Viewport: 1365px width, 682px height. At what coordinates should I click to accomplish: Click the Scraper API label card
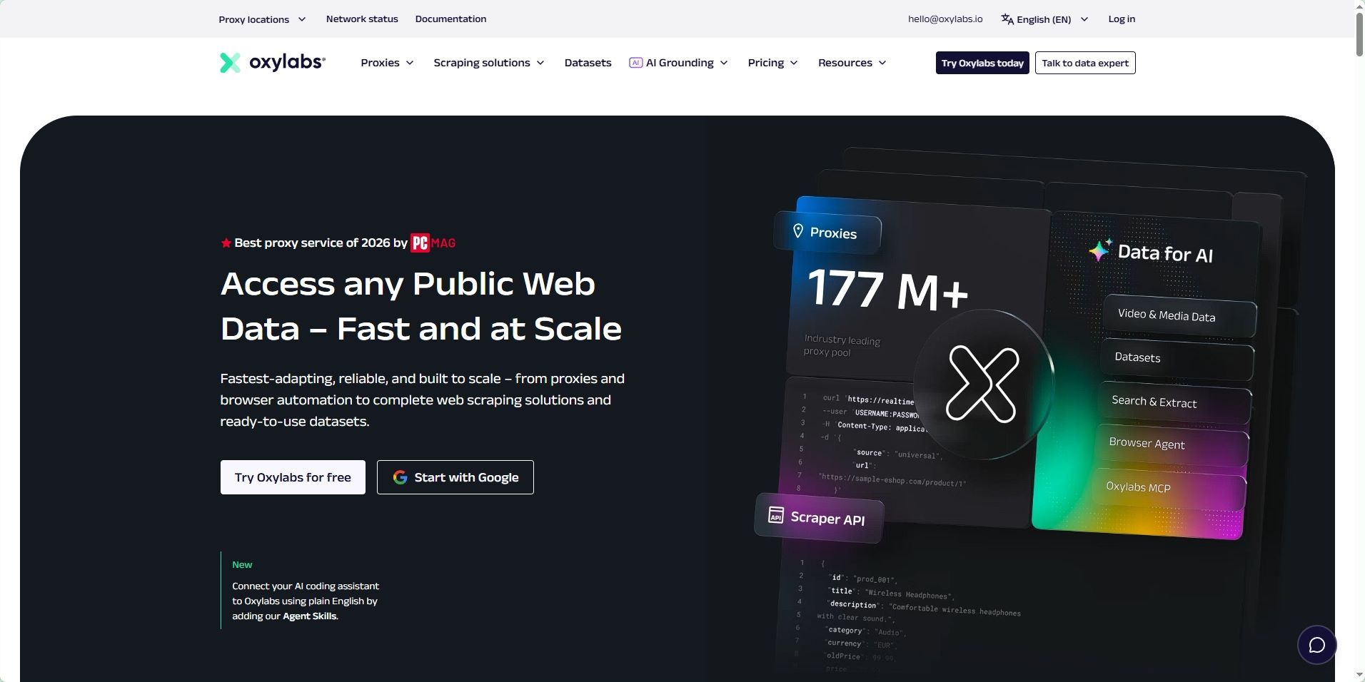point(820,518)
